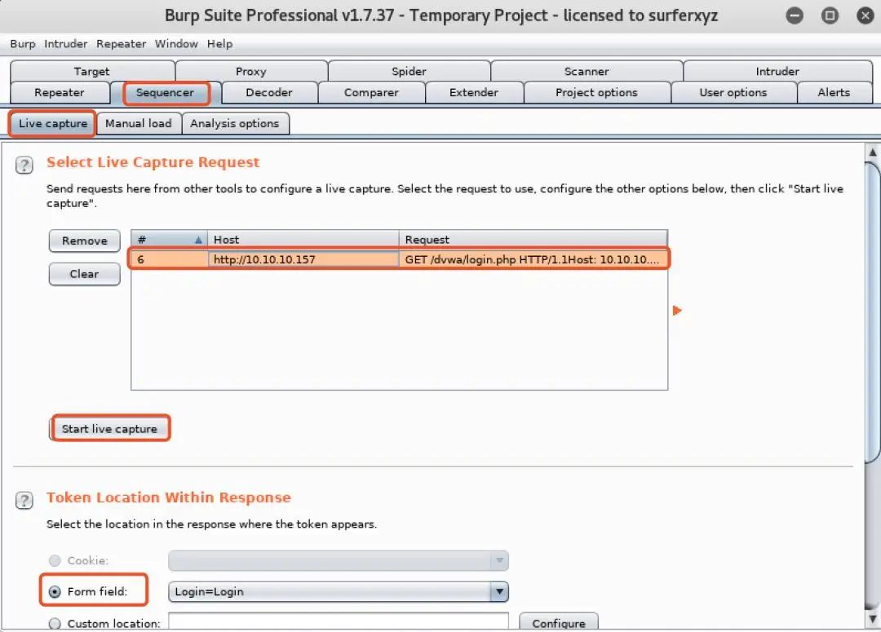Screen dimensions: 881x632
Task: Click the Remove button
Action: [x=84, y=241]
